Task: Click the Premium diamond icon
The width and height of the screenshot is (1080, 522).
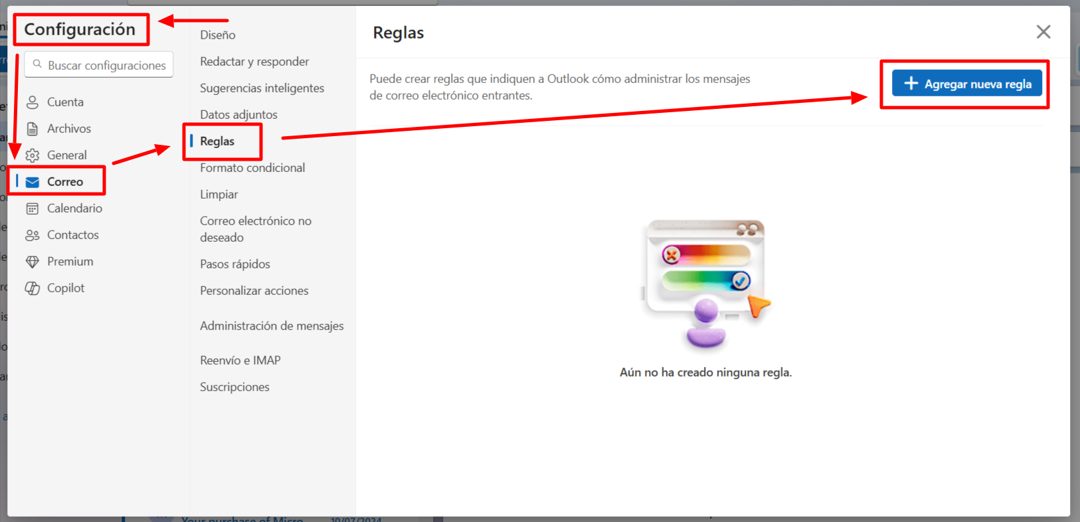Action: [x=32, y=262]
